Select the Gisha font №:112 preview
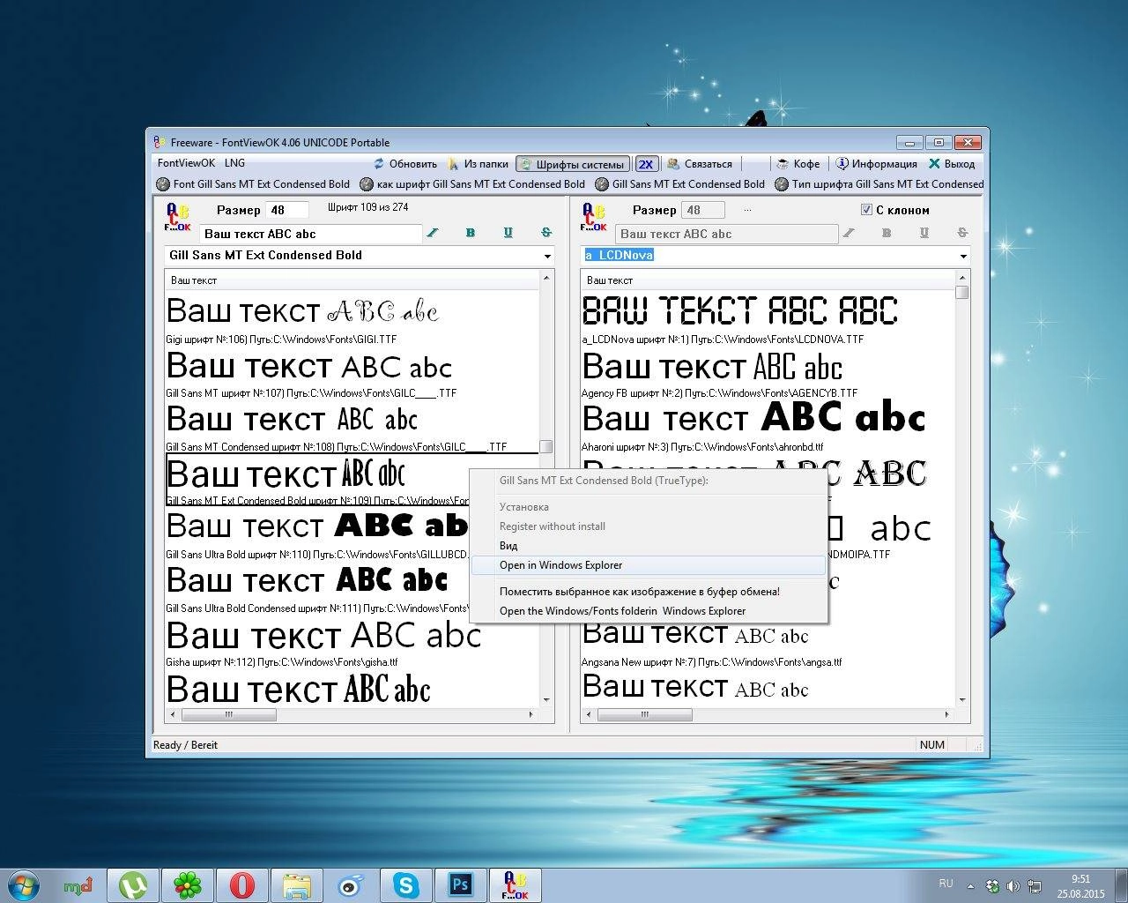1128x903 pixels. pyautogui.click(x=352, y=641)
